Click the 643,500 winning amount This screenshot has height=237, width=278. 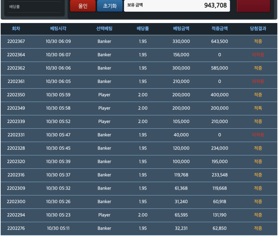coord(219,41)
